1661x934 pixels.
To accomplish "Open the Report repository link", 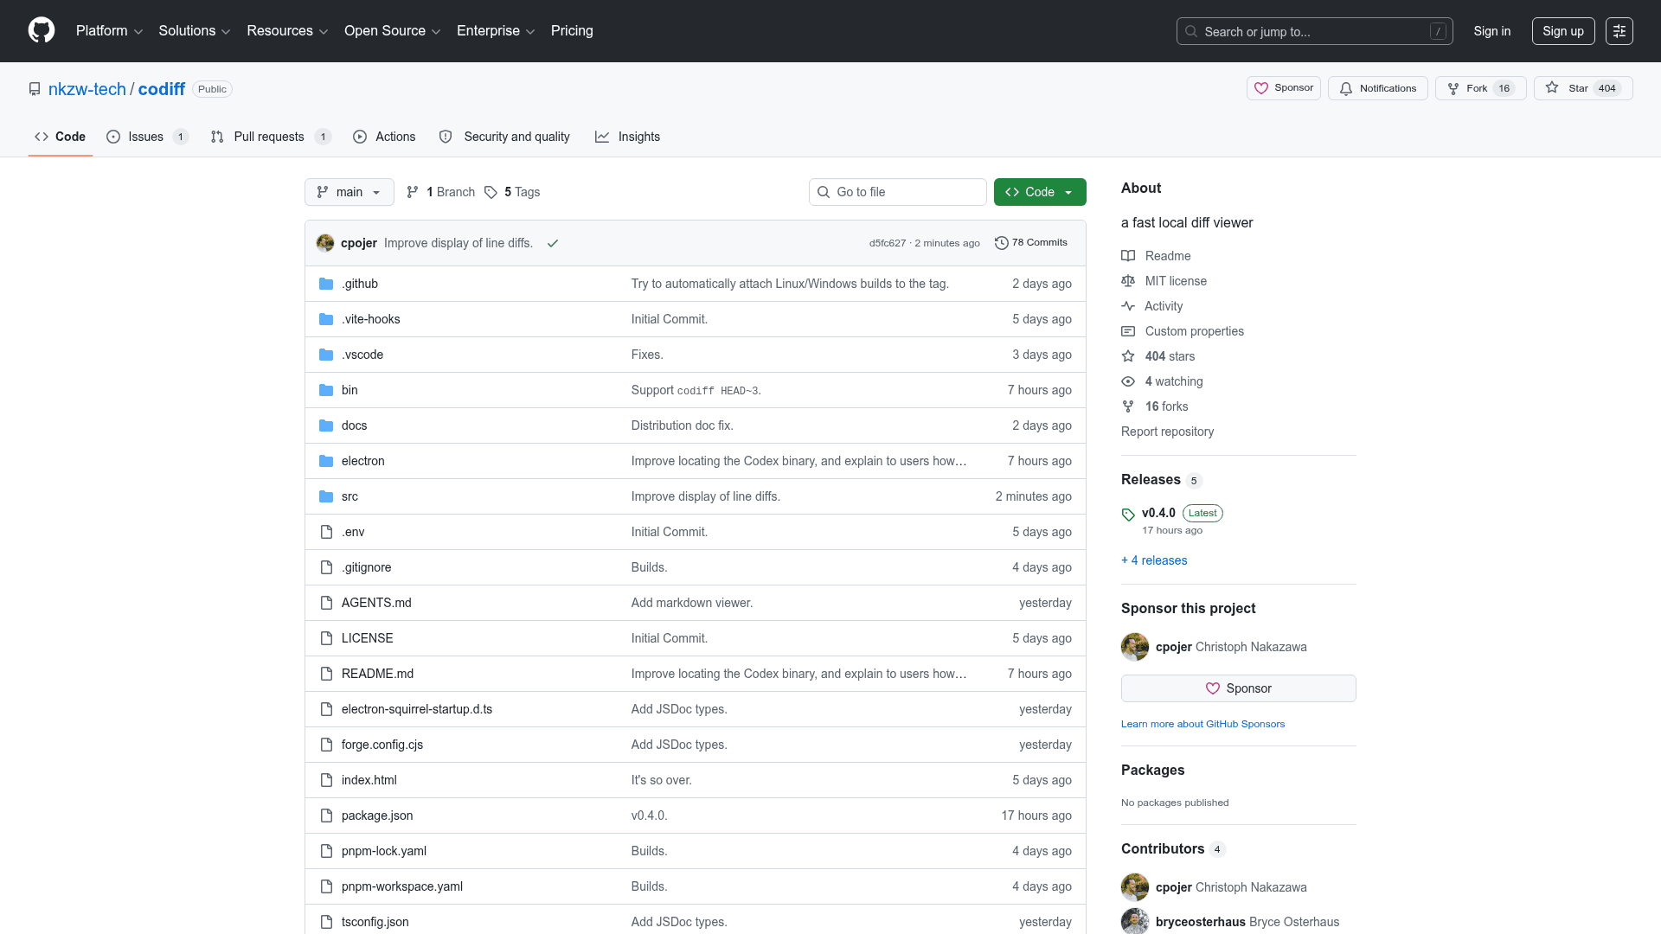I will (x=1167, y=432).
